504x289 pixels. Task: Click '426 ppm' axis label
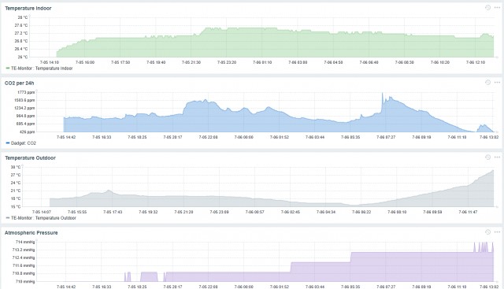click(x=28, y=132)
